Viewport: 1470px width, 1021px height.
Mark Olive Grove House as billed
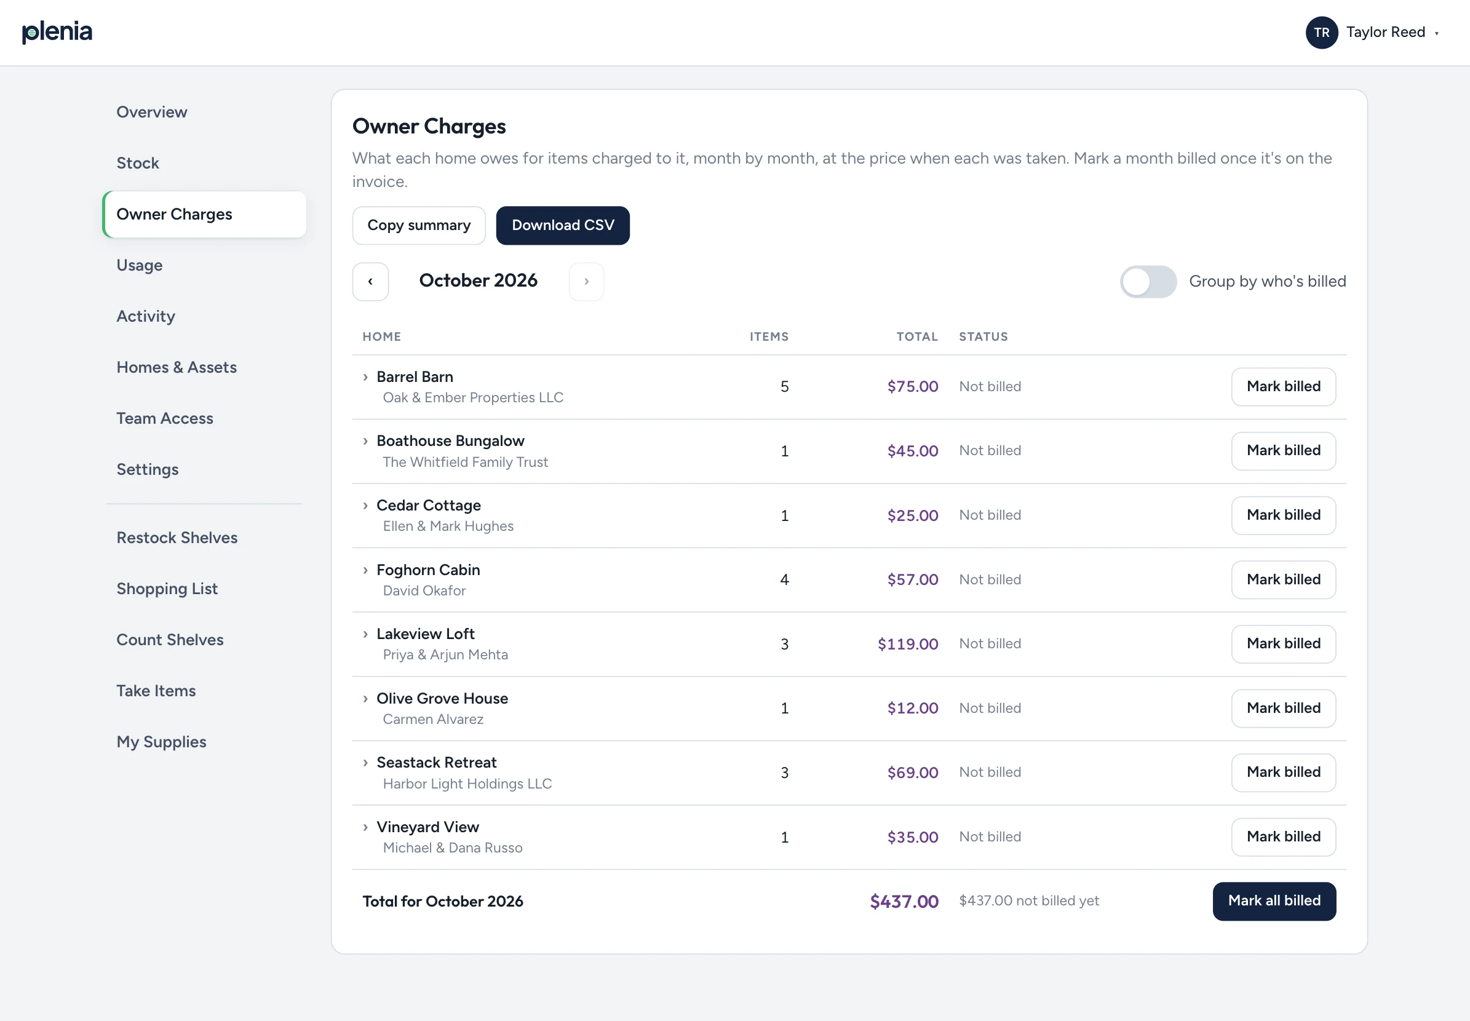[1284, 709]
